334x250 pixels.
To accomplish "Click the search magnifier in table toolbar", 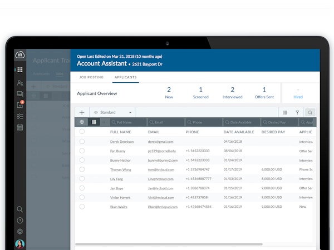I will (x=310, y=112).
